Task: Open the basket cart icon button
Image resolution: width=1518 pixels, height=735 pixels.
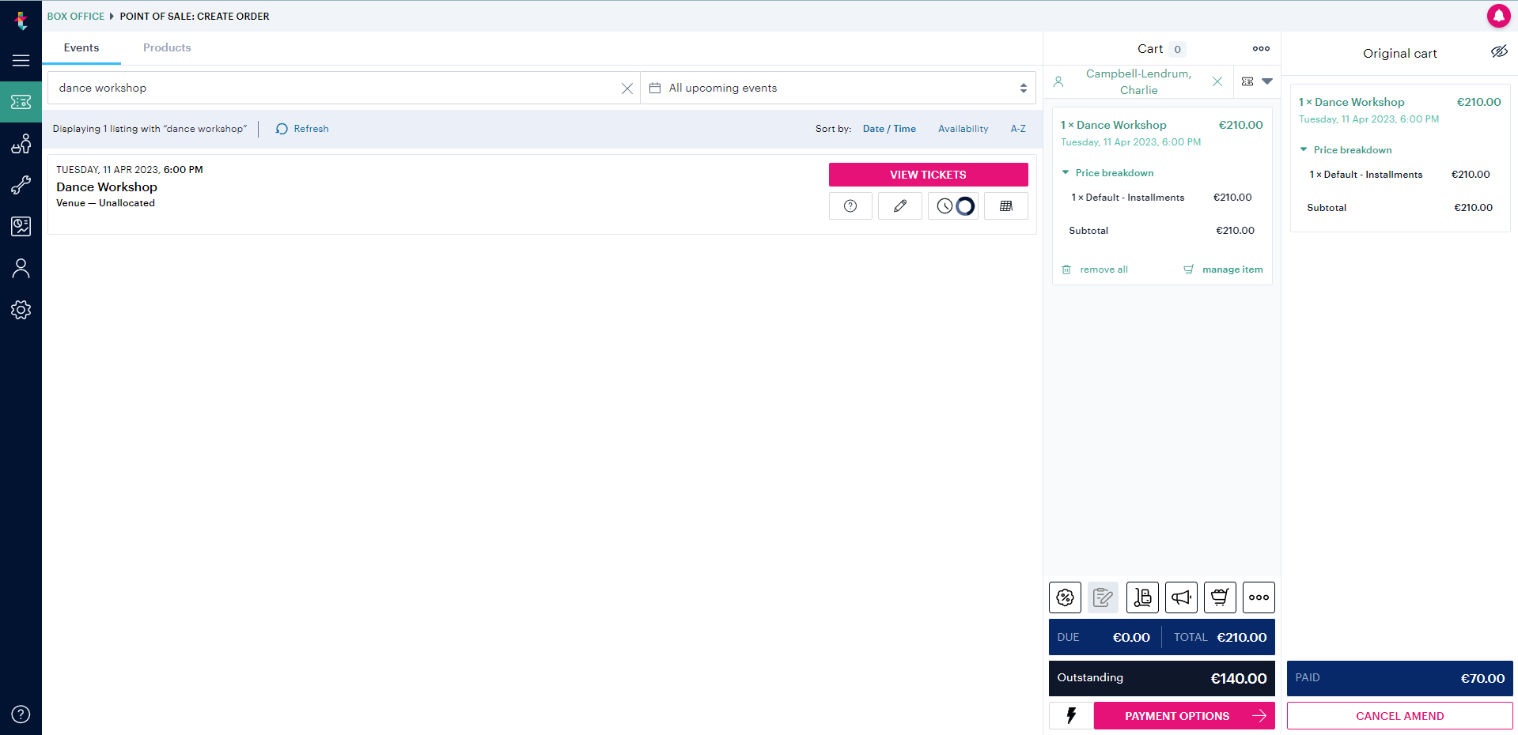Action: point(1220,597)
